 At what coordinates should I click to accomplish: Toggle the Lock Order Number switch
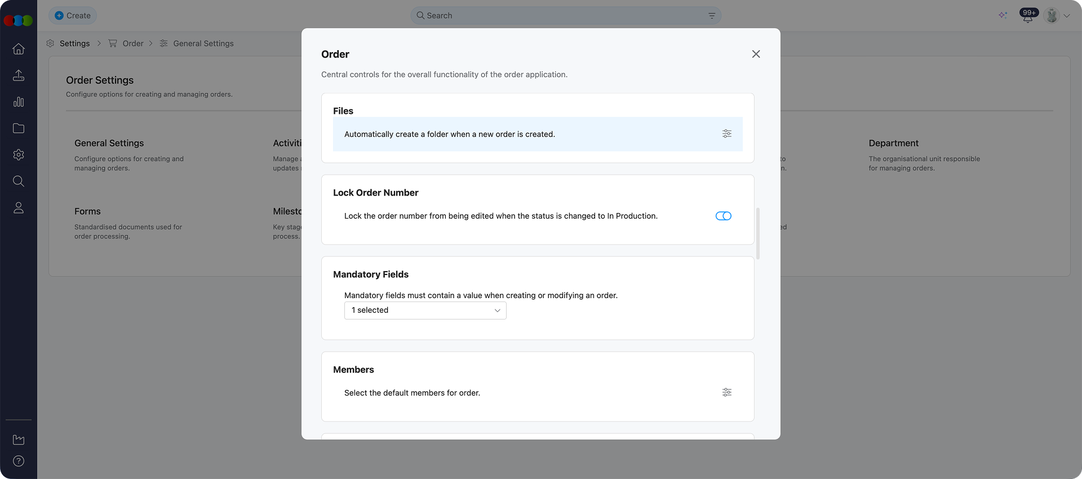723,216
